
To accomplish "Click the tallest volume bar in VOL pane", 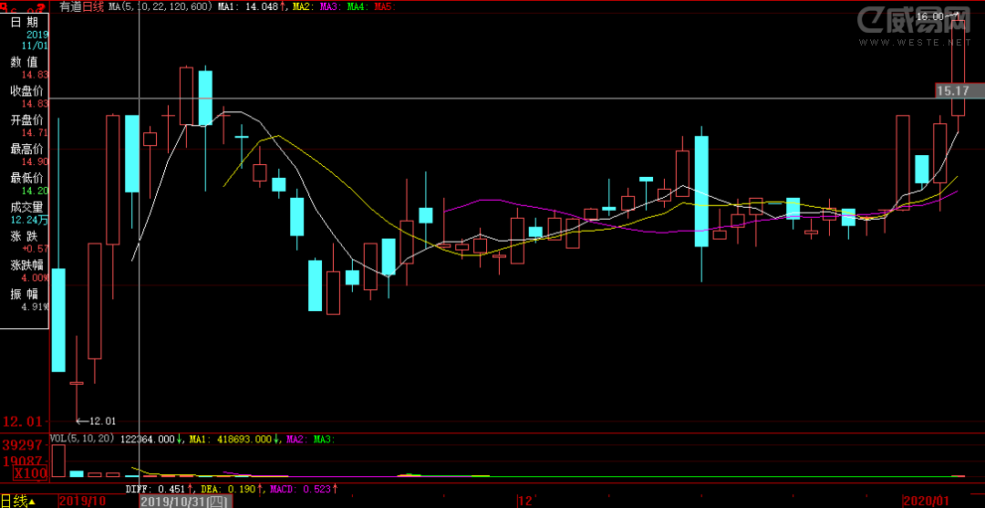I will pos(58,461).
